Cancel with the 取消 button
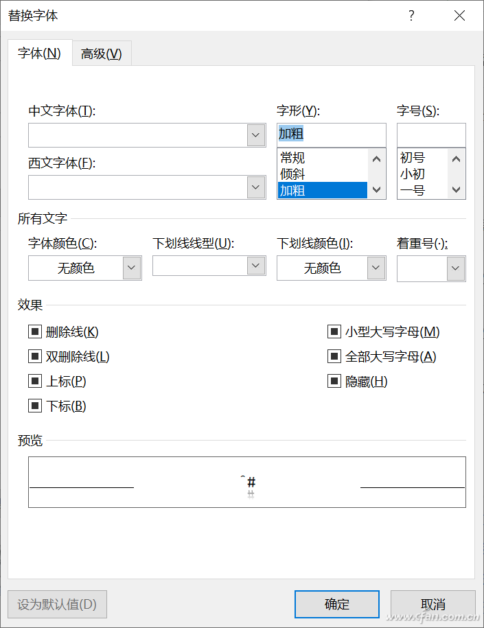This screenshot has height=628, width=484. tap(433, 604)
